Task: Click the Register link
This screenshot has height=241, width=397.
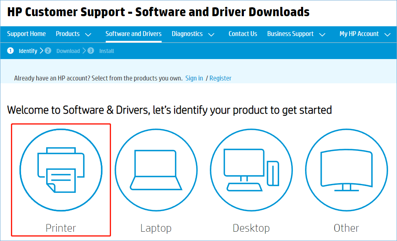Action: point(220,78)
